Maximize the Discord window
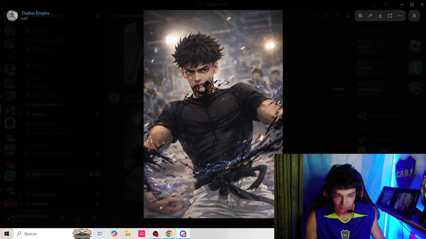This screenshot has width=426, height=239. pos(412,4)
